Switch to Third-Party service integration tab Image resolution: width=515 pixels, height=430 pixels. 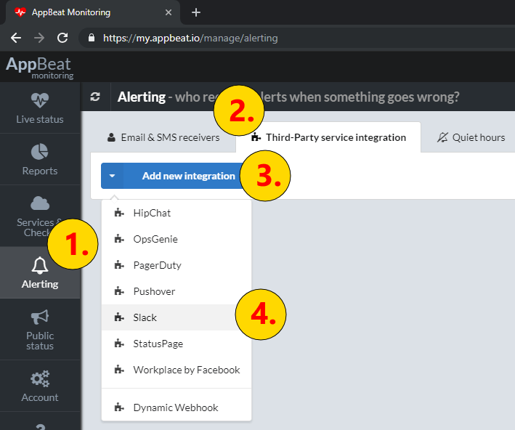coord(328,137)
